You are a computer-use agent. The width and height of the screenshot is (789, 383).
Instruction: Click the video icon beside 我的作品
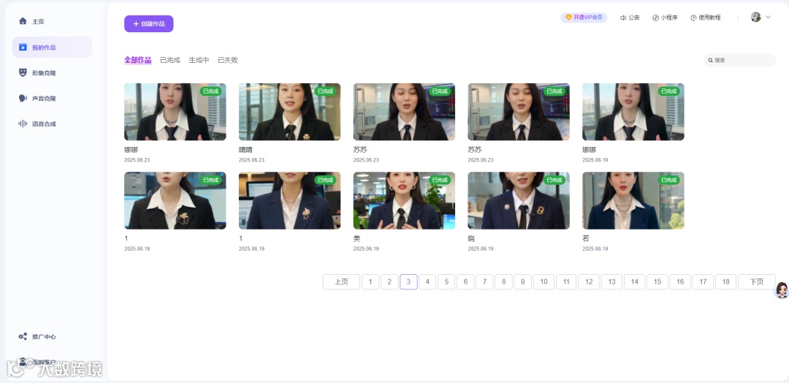[23, 48]
